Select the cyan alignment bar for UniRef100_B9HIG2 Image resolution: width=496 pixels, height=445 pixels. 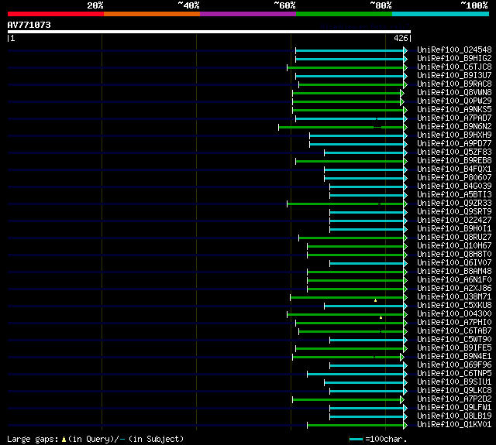[x=350, y=59]
